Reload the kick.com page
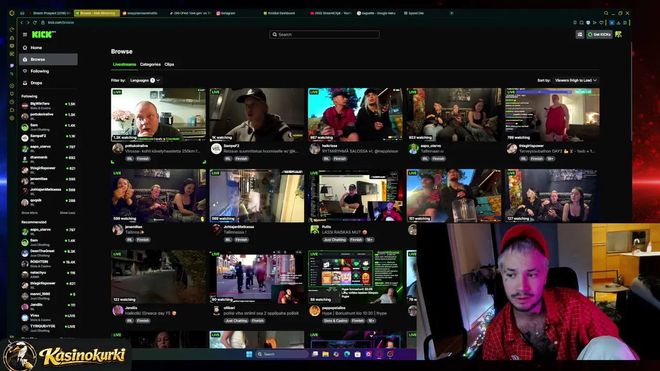The image size is (660, 371). tap(35, 23)
